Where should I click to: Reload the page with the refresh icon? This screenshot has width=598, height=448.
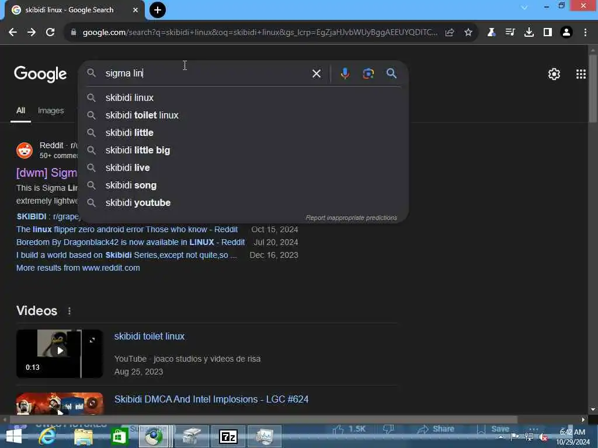tap(50, 33)
